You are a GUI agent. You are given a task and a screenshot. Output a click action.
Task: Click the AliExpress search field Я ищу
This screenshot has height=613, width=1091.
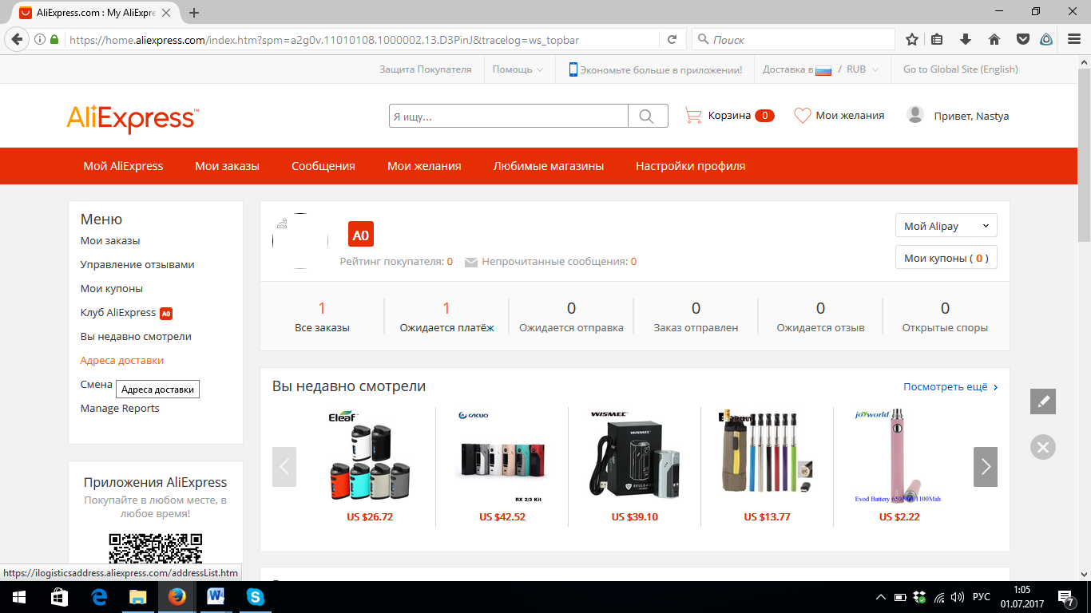tap(509, 116)
